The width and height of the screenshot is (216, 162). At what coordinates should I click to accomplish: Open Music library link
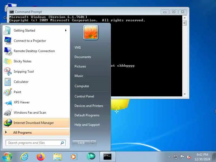[79, 76]
